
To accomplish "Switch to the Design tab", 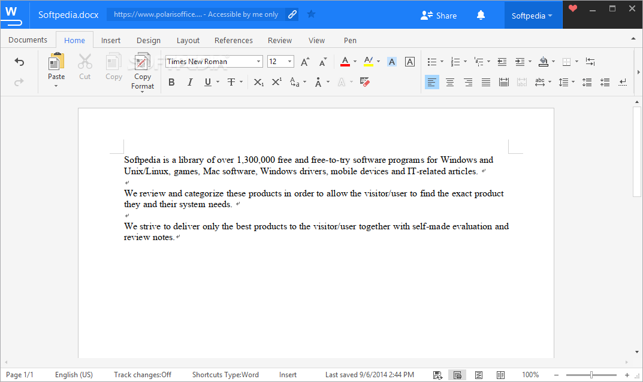I will click(149, 40).
